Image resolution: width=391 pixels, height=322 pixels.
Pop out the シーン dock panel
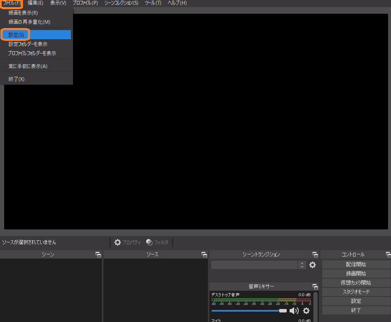tap(98, 254)
